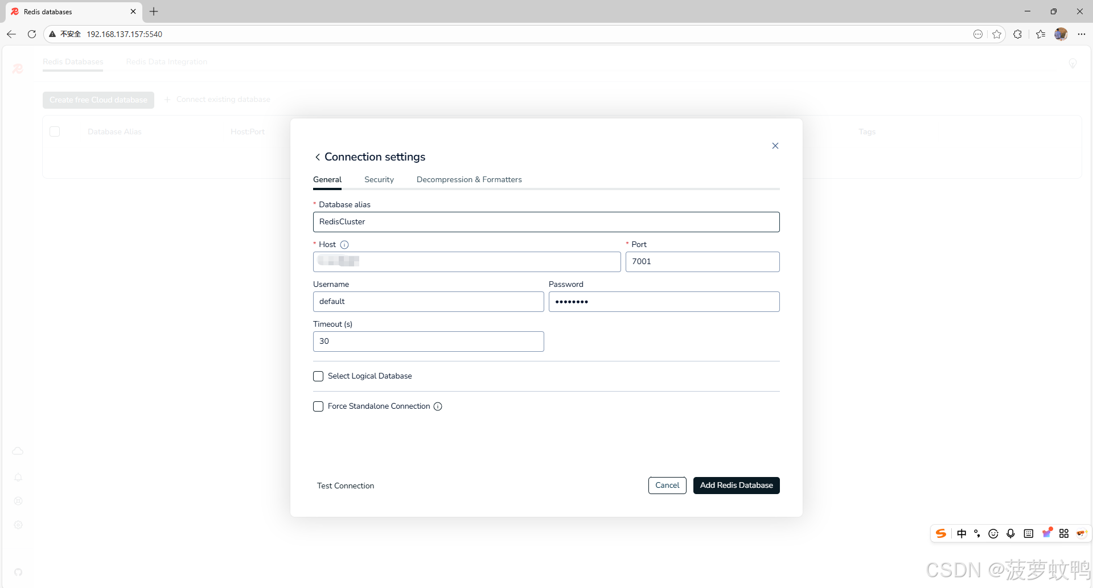Switch to the Security tab

coord(379,180)
